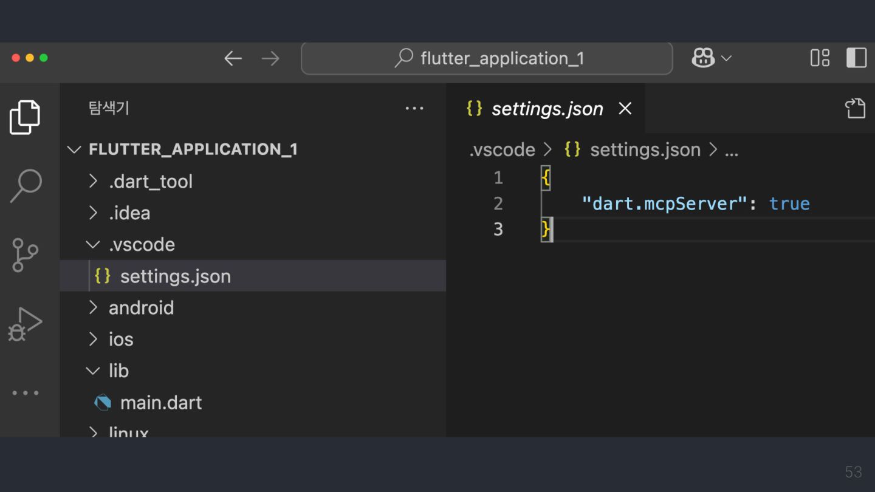
Task: Open the Run and Debug view
Action: click(25, 324)
